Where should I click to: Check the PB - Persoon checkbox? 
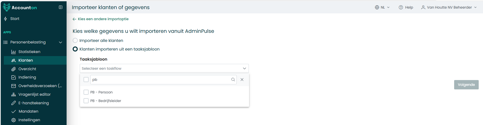pos(86,92)
